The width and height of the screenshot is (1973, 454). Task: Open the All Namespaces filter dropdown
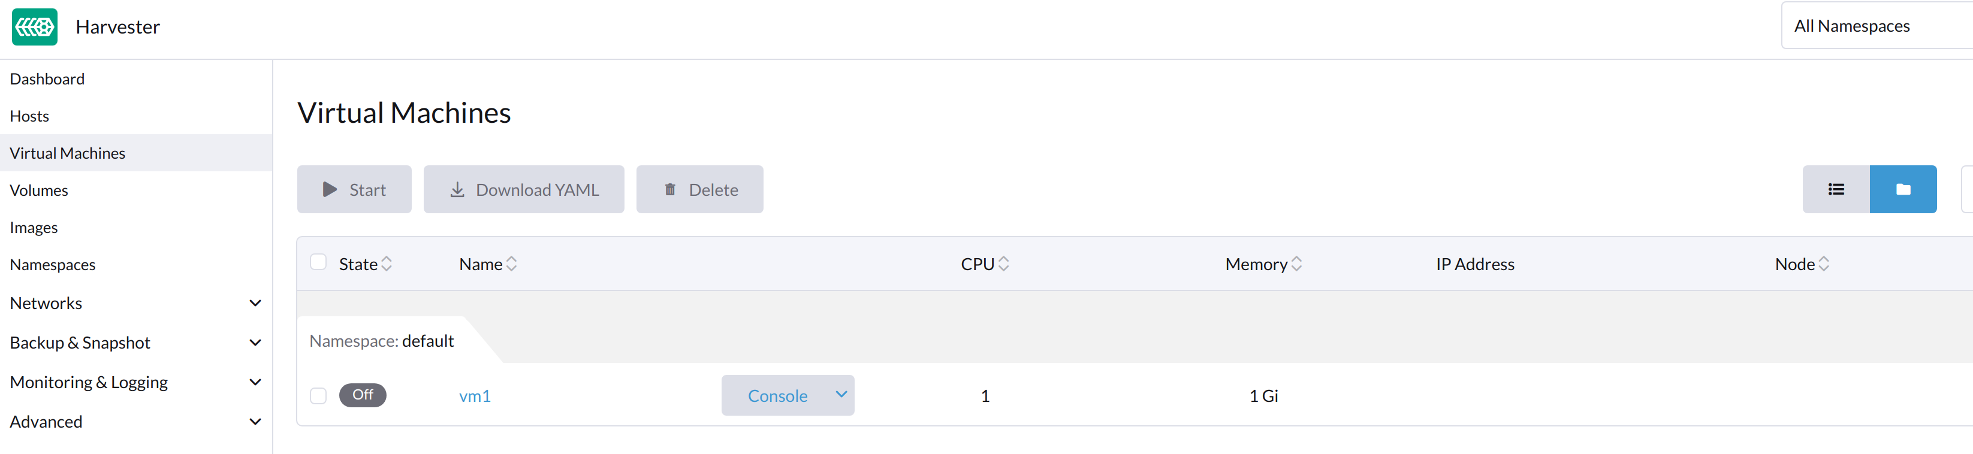click(x=1877, y=26)
